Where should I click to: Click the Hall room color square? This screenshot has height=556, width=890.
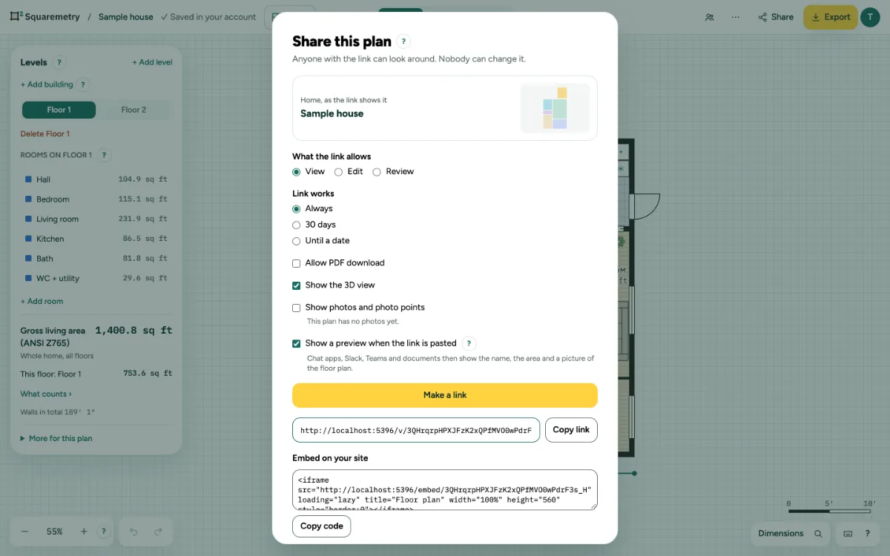click(28, 179)
